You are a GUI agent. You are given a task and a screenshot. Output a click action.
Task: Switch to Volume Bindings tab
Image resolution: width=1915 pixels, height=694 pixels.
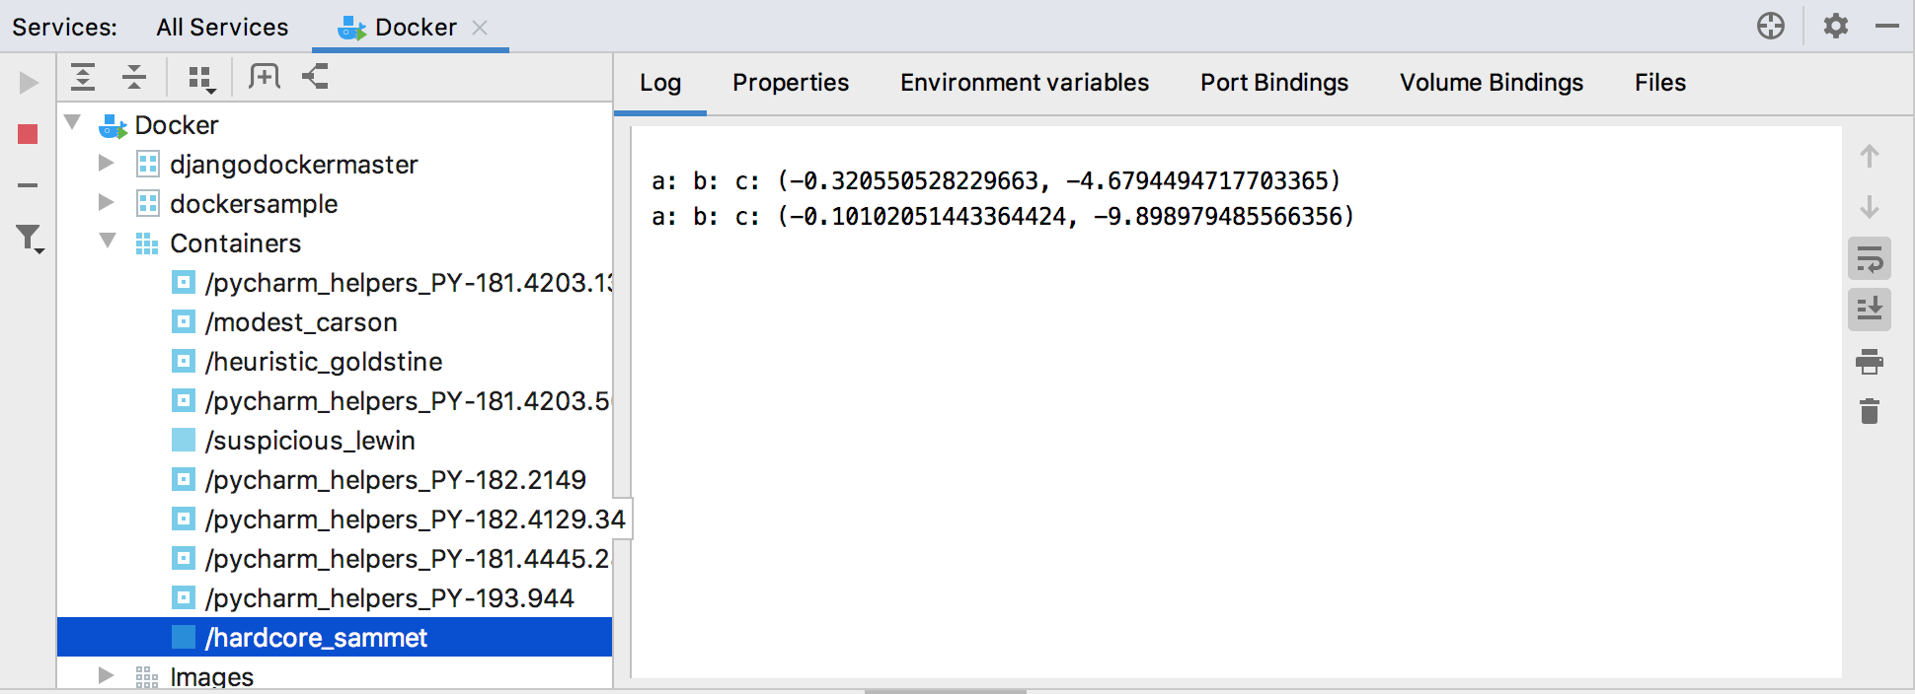[1492, 83]
